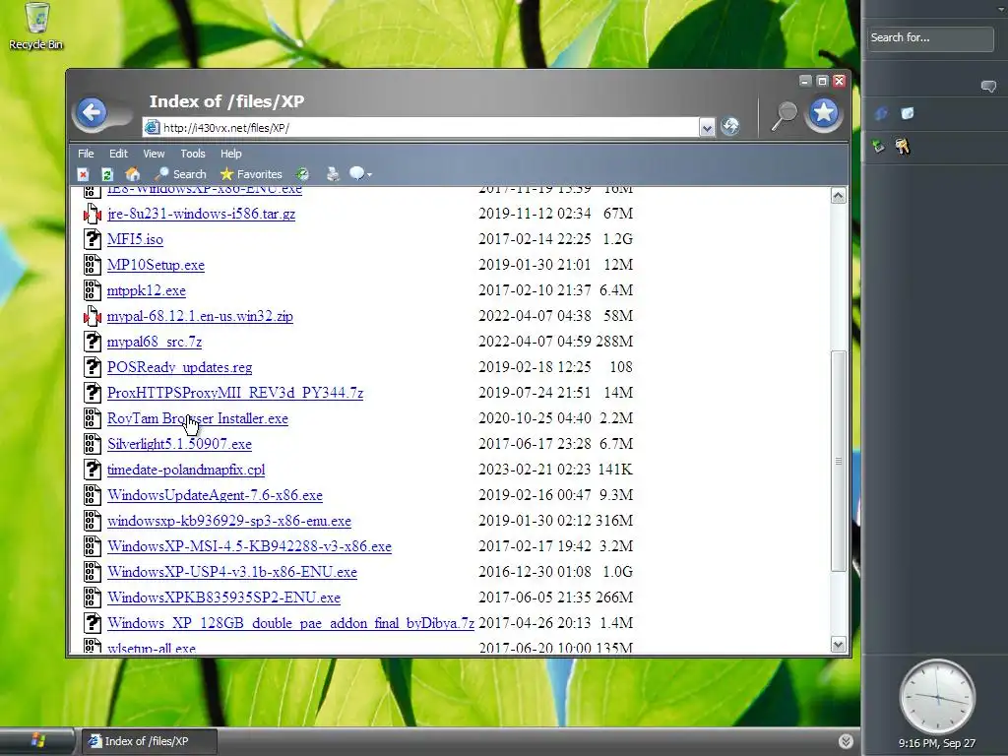The image size is (1008, 756).
Task: Open the Edit menu
Action: point(118,154)
